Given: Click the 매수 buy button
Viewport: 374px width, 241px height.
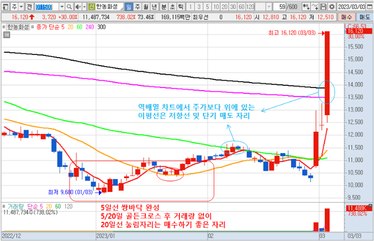Looking at the screenshot, I should [347, 17].
